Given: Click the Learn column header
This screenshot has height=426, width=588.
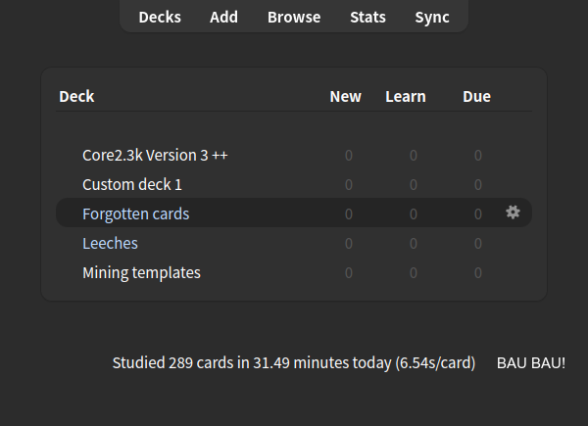Looking at the screenshot, I should pyautogui.click(x=406, y=96).
